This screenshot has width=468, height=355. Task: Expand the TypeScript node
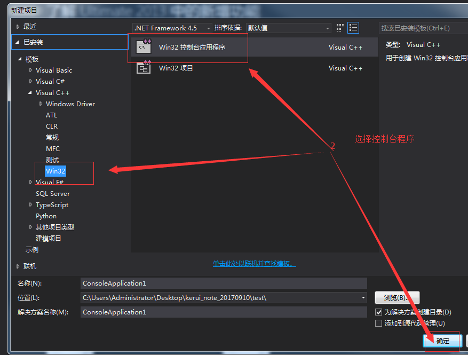point(30,204)
